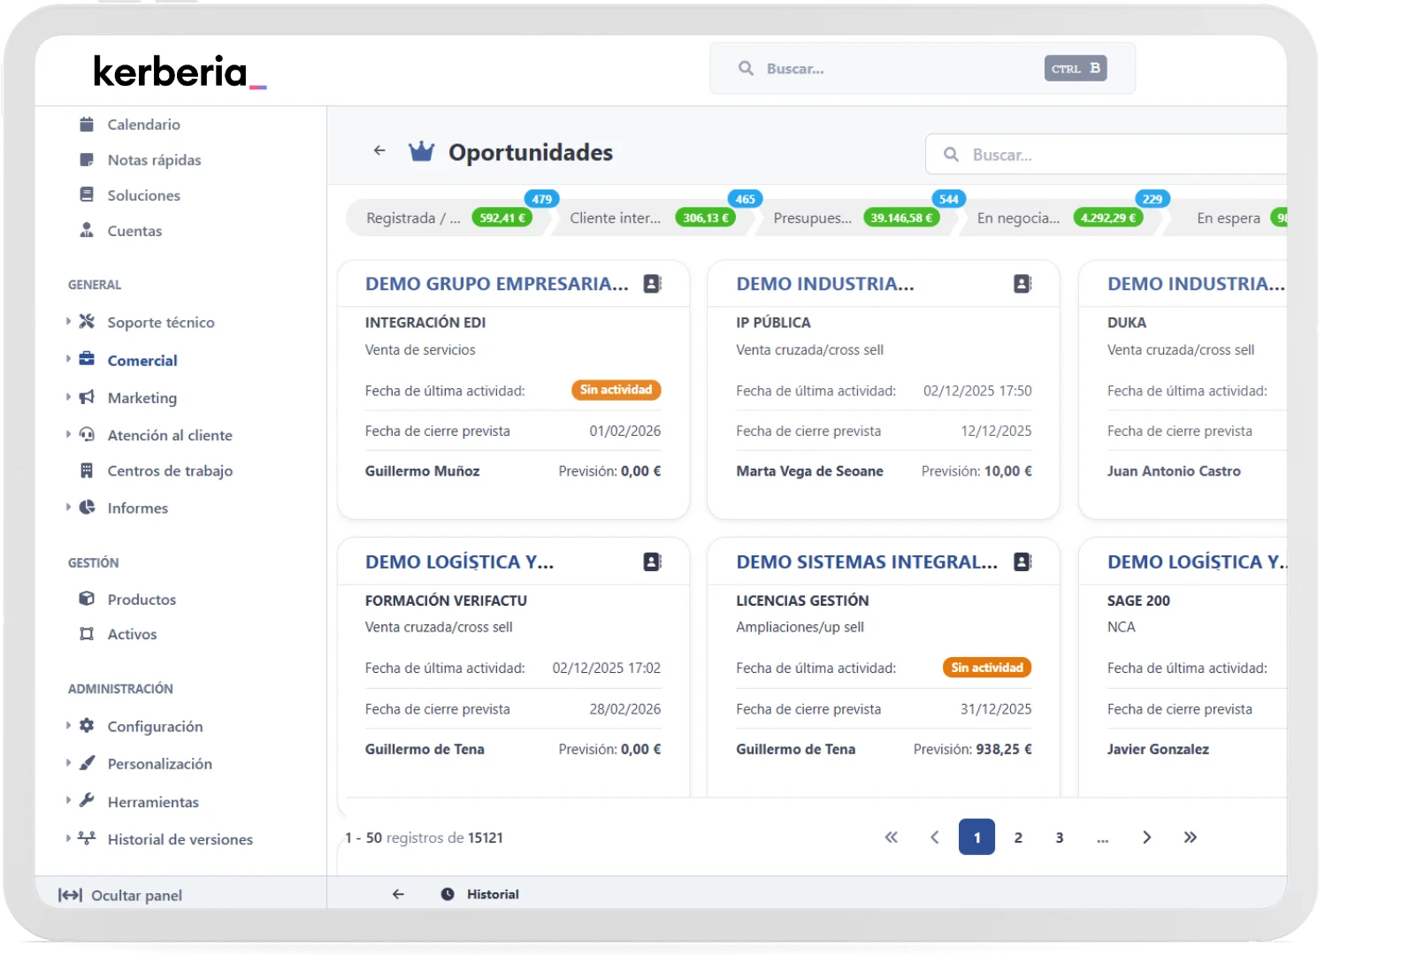Expand the Informes tree item
Screen dimensions: 1409x955
[69, 508]
